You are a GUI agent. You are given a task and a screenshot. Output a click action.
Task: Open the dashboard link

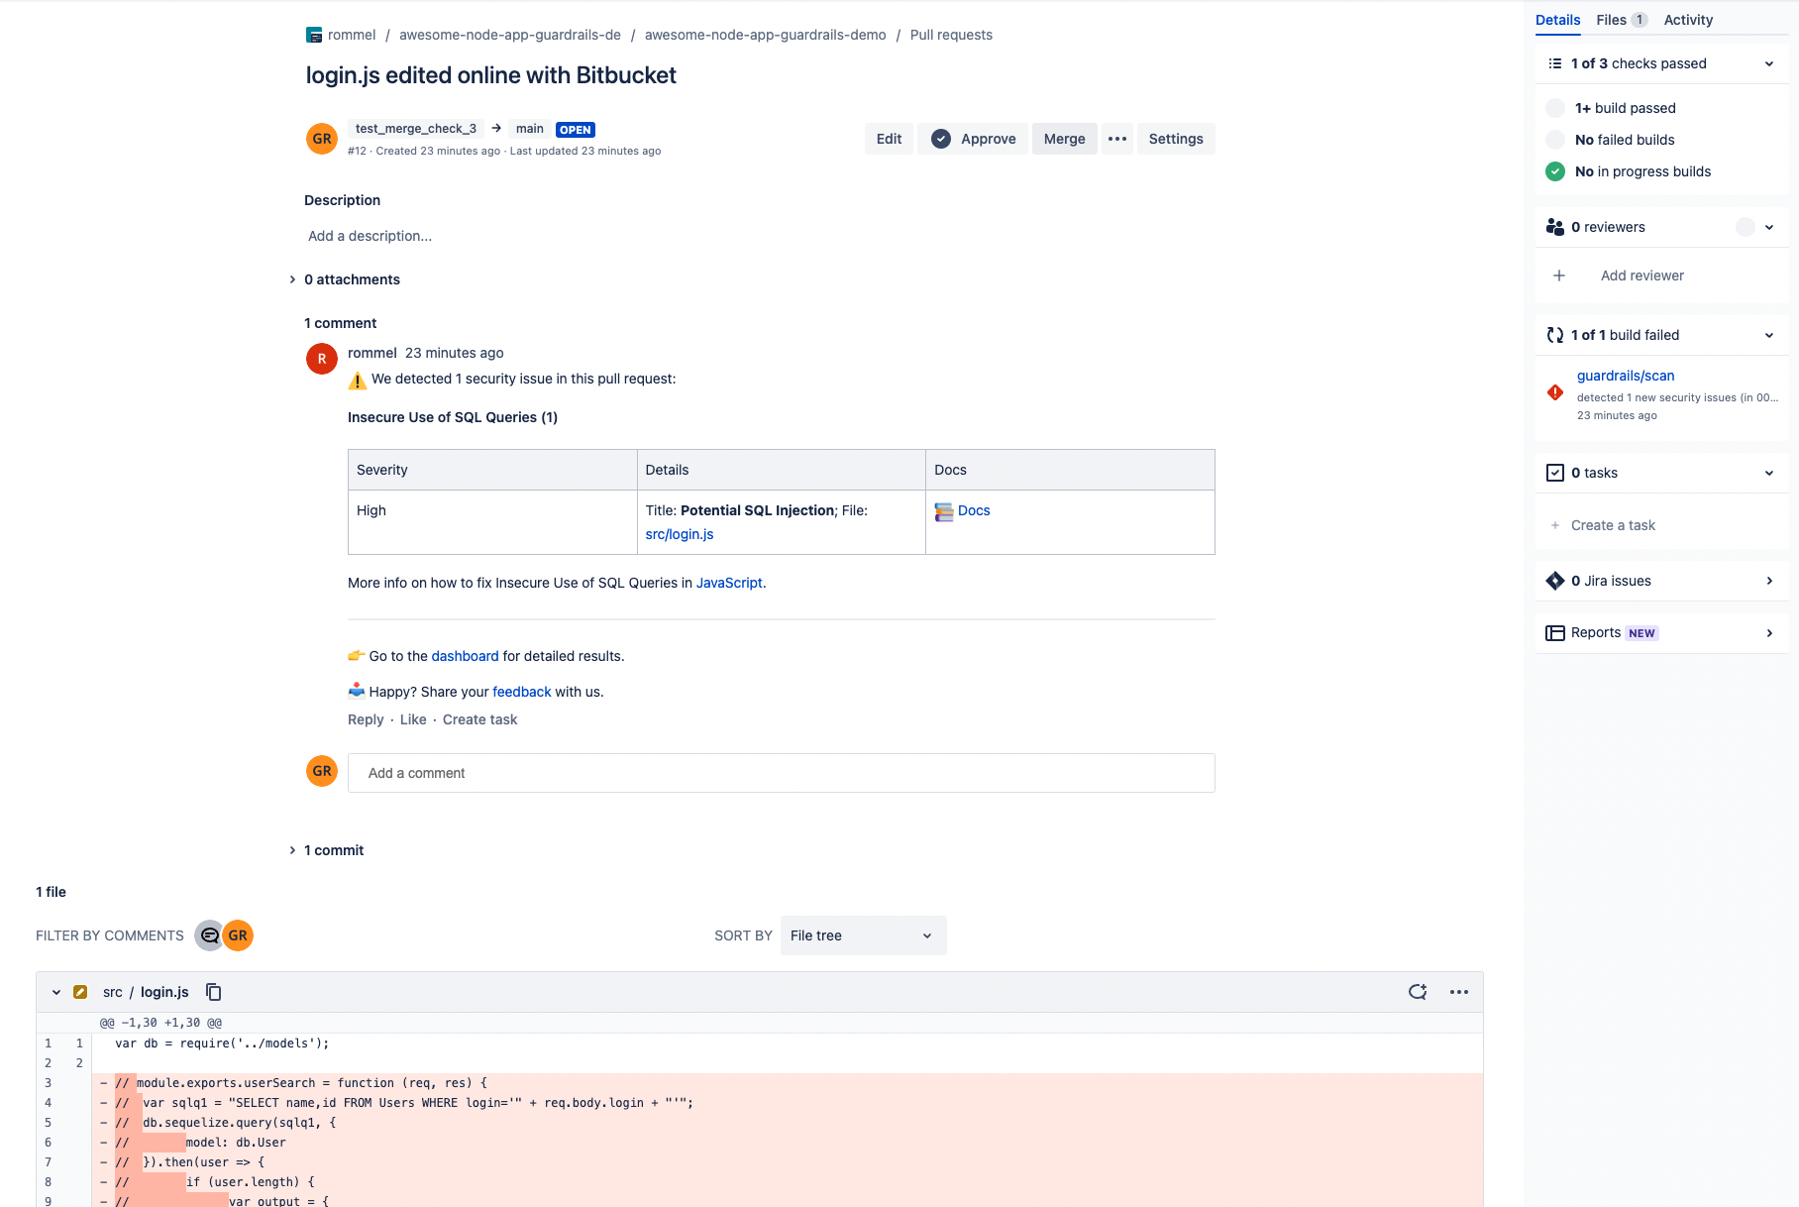click(465, 656)
